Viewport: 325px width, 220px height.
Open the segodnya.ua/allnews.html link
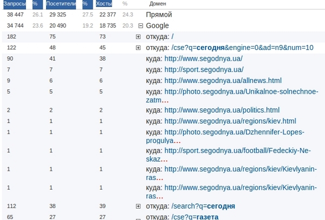[x=223, y=80]
